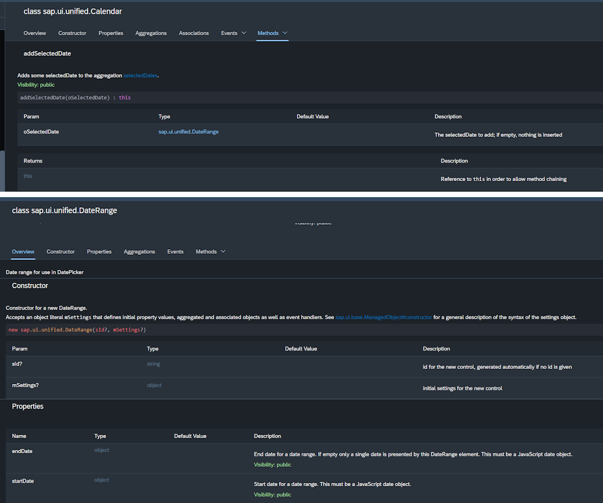The width and height of the screenshot is (603, 503).
Task: Open the DateRange Overview tab
Action: coord(23,251)
